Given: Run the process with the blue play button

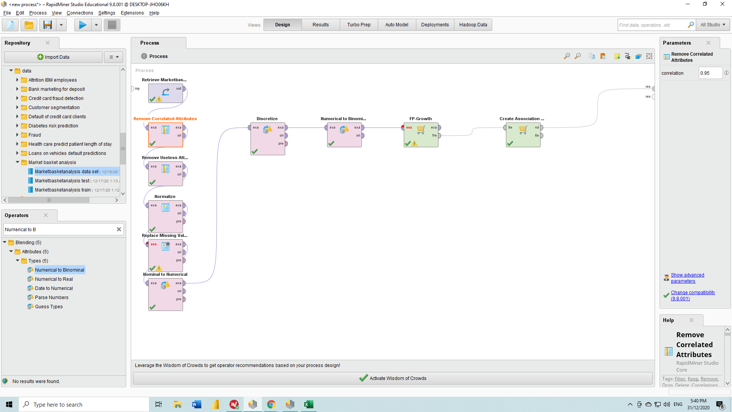Looking at the screenshot, I should click(x=83, y=25).
